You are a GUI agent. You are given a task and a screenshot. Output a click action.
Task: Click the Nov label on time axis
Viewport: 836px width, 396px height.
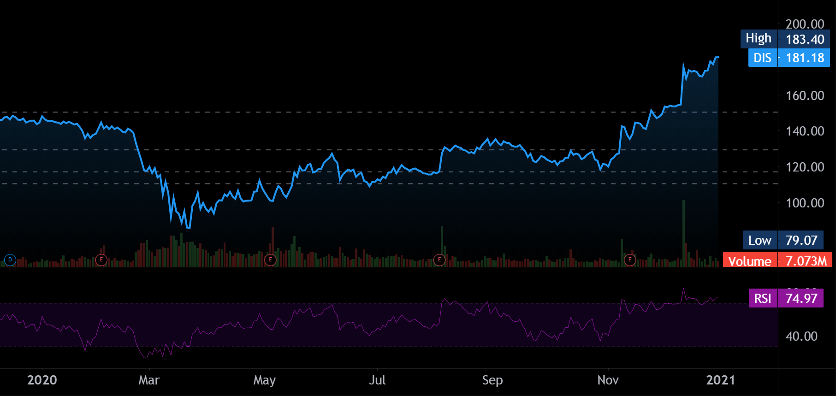(608, 380)
